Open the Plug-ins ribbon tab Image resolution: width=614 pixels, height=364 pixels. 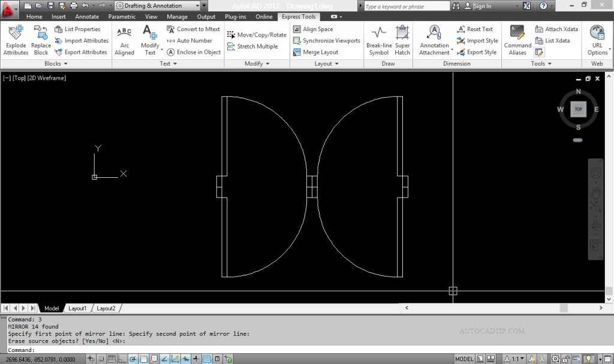tap(235, 17)
